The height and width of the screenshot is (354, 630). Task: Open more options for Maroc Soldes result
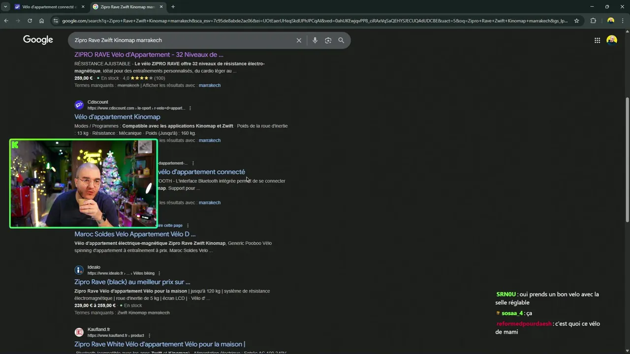tap(188, 225)
